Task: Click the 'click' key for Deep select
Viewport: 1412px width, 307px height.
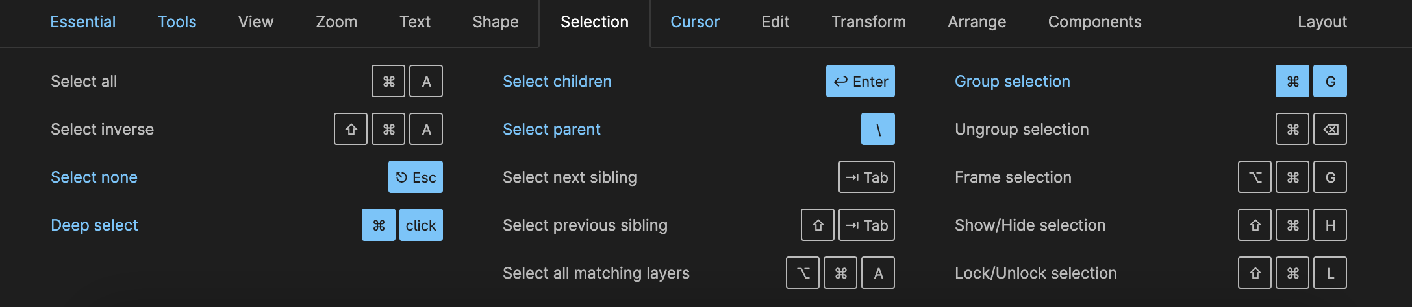Action: tap(421, 225)
